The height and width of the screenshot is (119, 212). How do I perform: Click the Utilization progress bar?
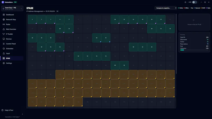(x=194, y=50)
